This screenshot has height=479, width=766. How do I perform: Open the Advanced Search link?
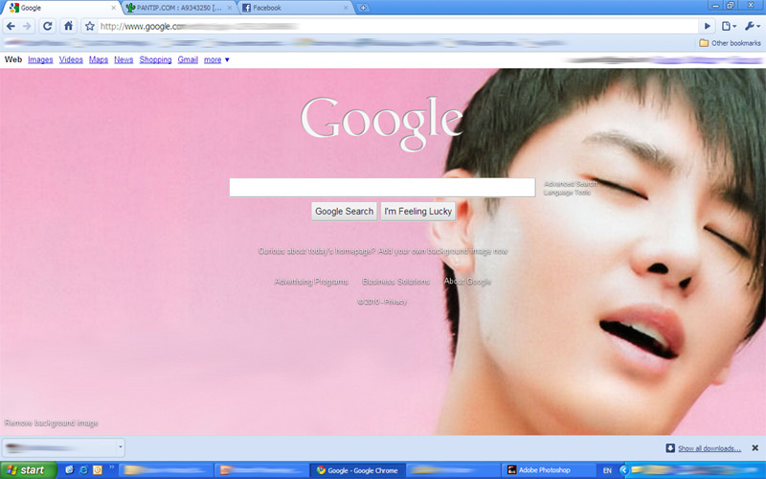click(x=570, y=184)
